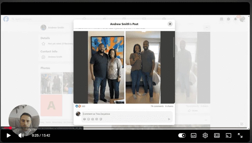252x143 pixels.
Task: Turn on subtitles/closed captions
Action: (x=194, y=135)
